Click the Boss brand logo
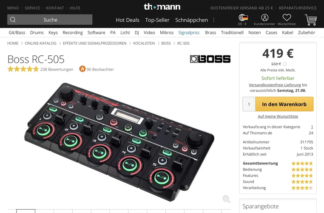Image resolution: width=324 pixels, height=213 pixels. [210, 59]
